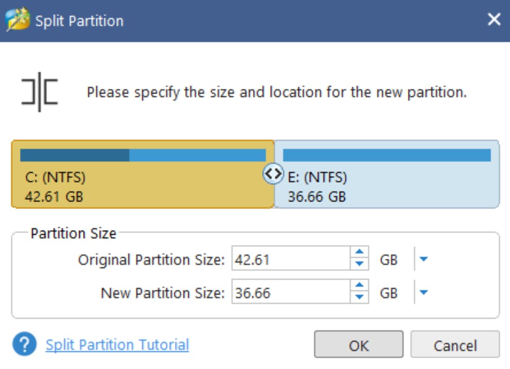Viewport: 510px width, 369px height.
Task: Decrease New Partition Size with down arrow
Action: pos(360,298)
